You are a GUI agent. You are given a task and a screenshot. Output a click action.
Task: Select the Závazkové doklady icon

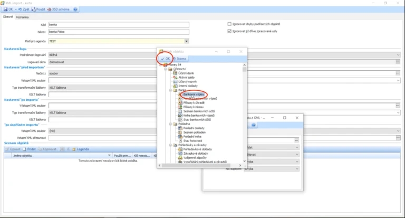tap(180, 154)
